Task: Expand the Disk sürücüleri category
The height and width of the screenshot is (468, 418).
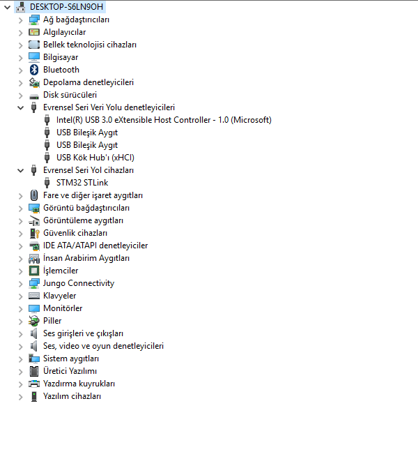Action: point(20,96)
